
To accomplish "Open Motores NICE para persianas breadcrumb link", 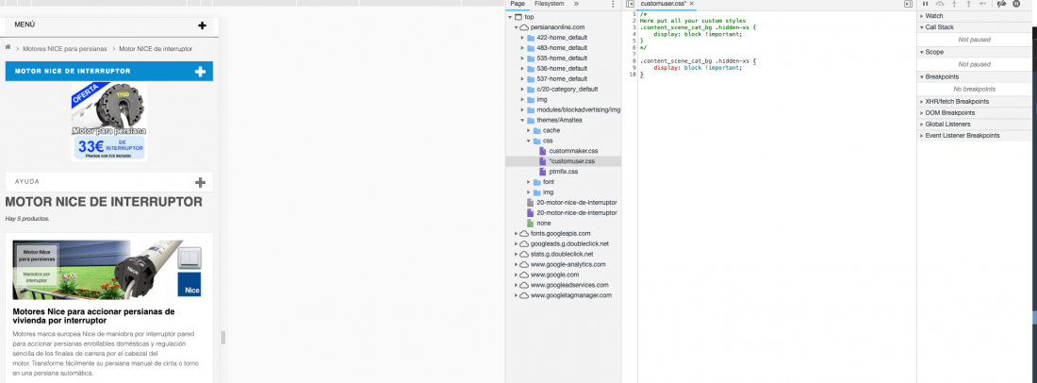I will pyautogui.click(x=65, y=49).
